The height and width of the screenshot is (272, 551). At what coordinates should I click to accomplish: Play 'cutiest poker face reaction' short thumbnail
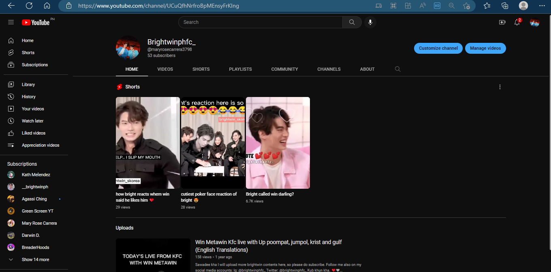click(x=213, y=143)
